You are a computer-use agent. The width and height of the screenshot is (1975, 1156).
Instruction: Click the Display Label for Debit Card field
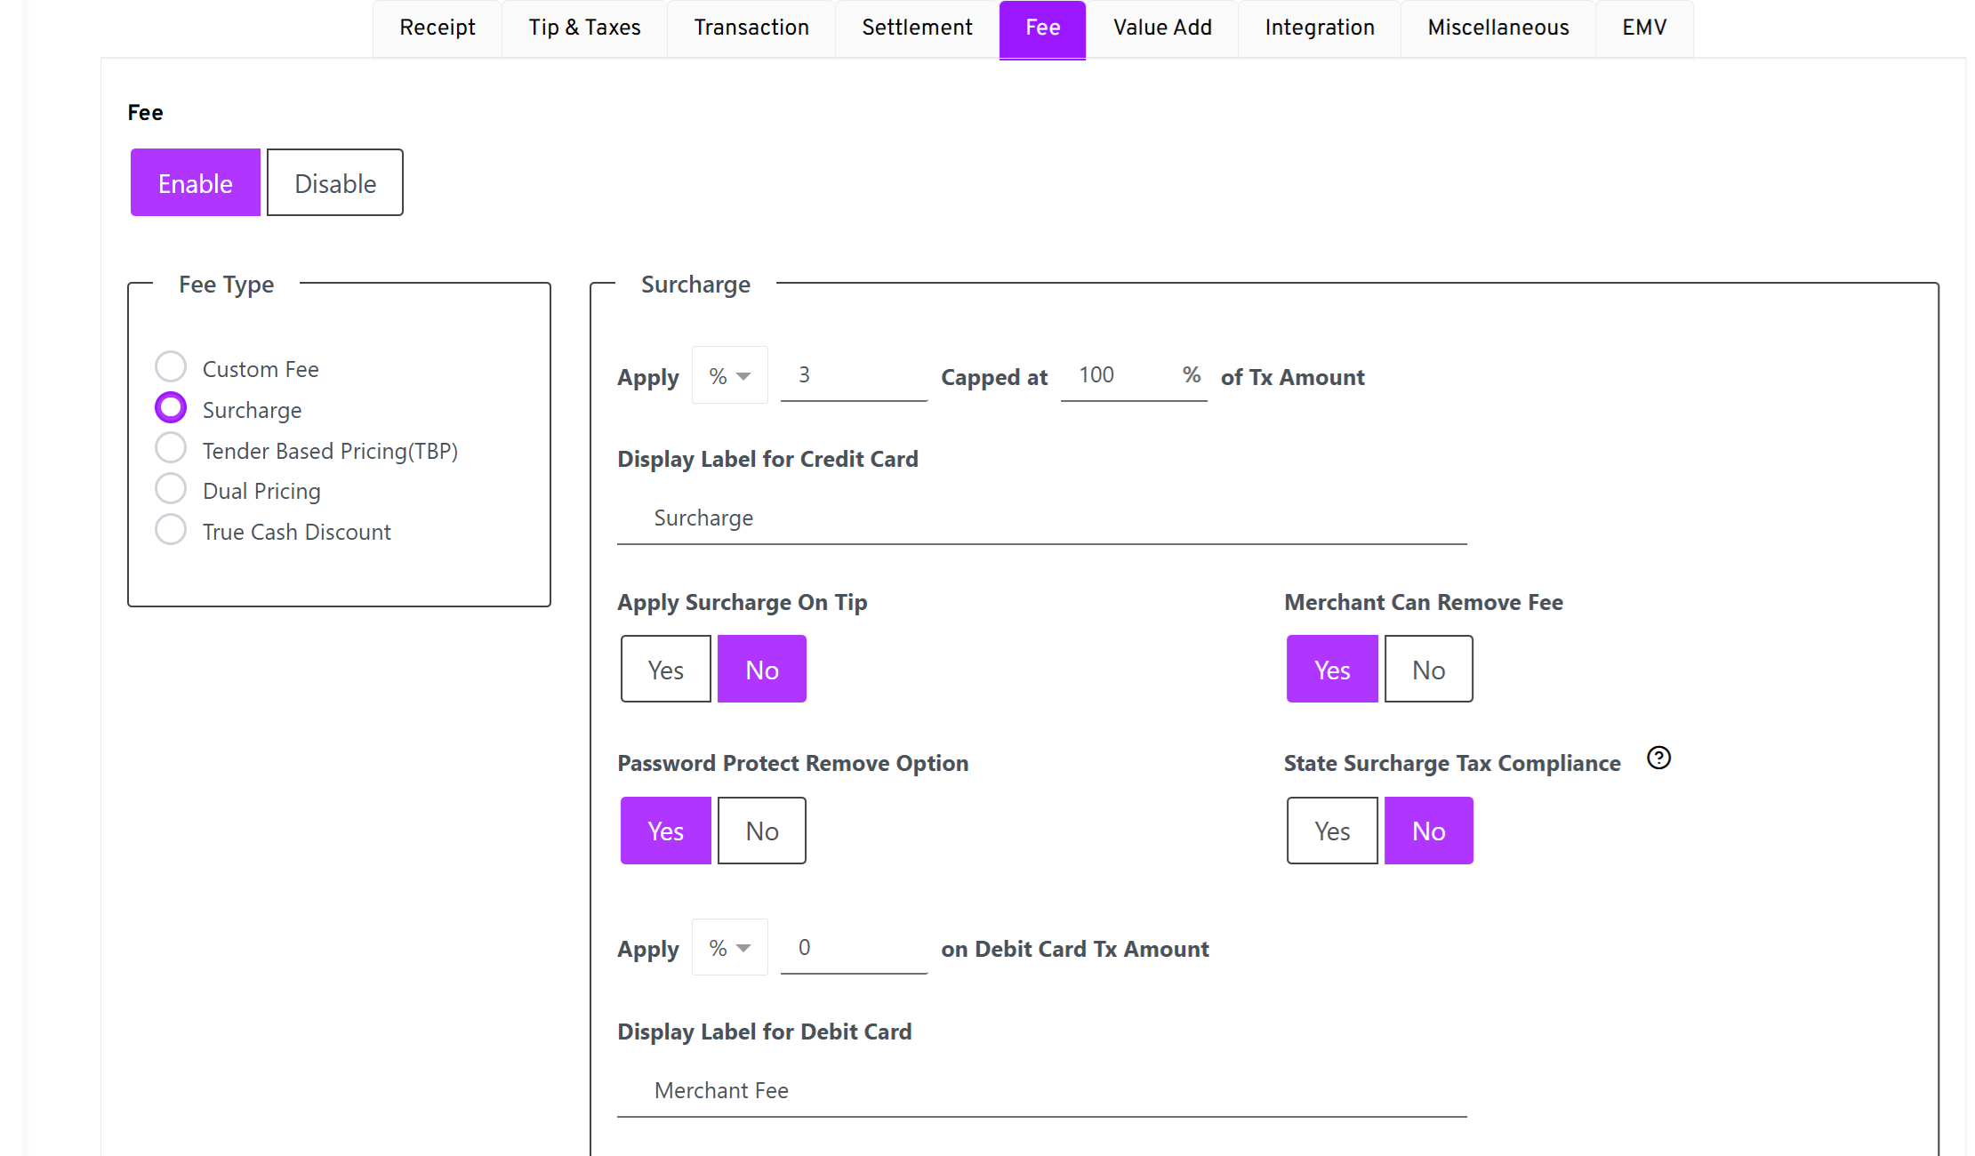click(x=1040, y=1091)
